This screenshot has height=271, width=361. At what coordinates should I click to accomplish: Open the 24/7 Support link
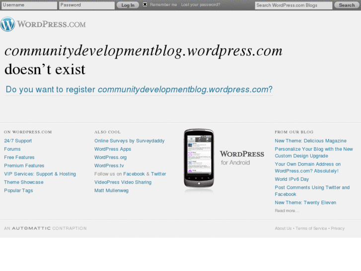[18, 141]
